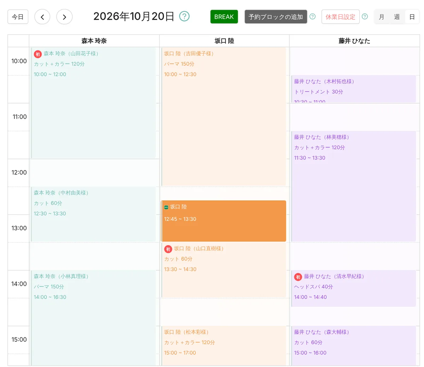Viewport: 424px width, 367px height.
Task: Open 清水早紀様 ヘッドスパ 40分 booking
Action: [x=353, y=289]
